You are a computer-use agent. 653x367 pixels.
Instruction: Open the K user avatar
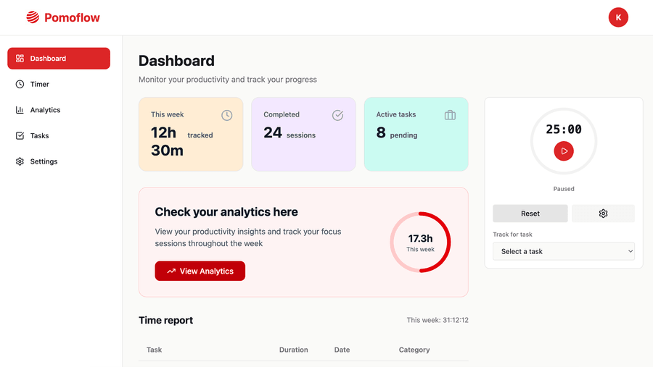[618, 17]
